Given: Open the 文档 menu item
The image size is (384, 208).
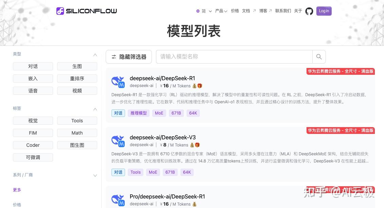Looking at the screenshot, I should pos(246,11).
